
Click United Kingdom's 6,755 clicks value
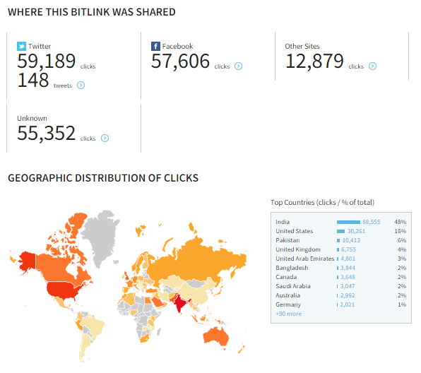[x=348, y=249]
